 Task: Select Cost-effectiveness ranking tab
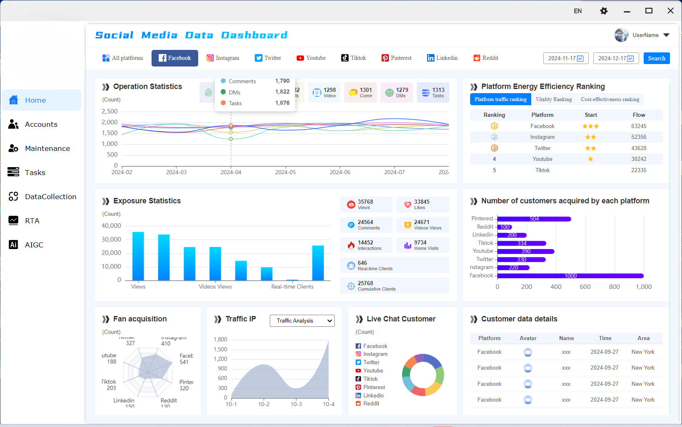(x=610, y=99)
